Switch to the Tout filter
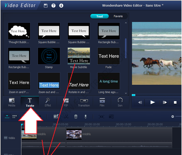The image size is (182, 155). (100, 16)
